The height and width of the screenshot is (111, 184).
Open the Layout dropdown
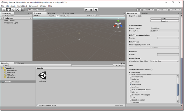pyautogui.click(x=175, y=10)
